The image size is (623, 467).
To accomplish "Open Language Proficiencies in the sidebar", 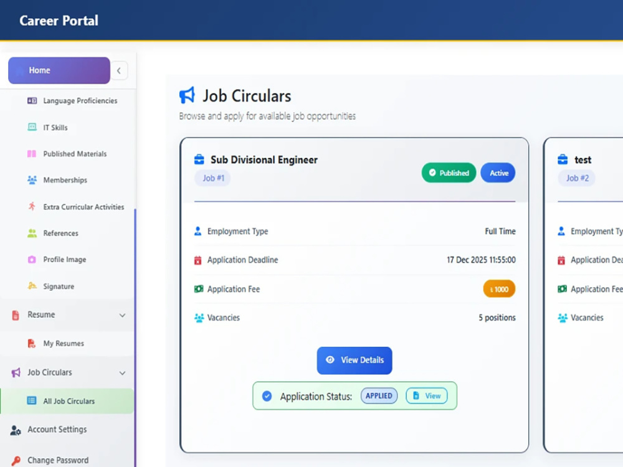I will tap(80, 101).
